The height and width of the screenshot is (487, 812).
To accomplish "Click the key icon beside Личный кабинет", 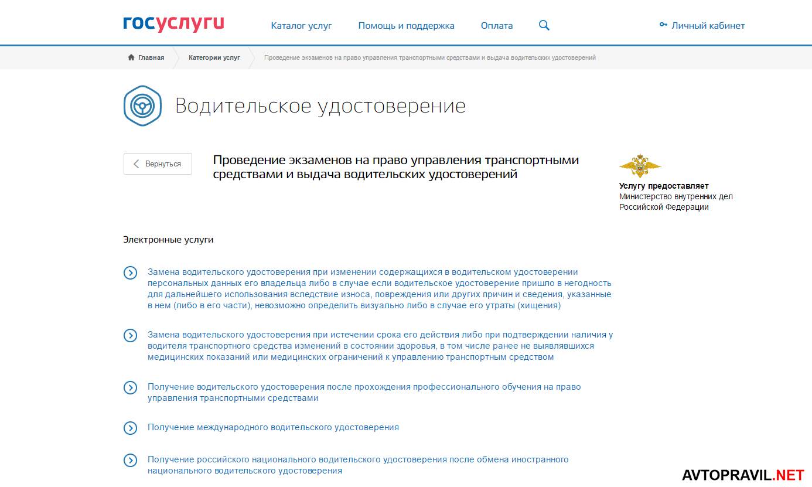I will click(x=663, y=25).
